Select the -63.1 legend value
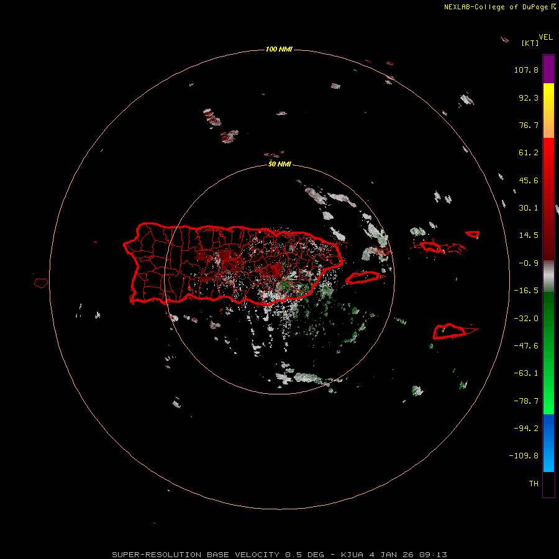 [x=526, y=373]
